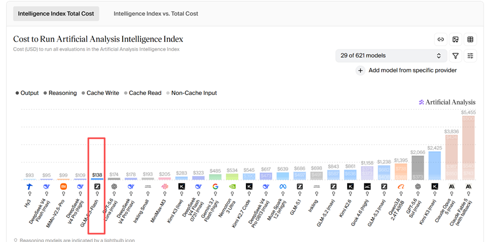Click the MiniMax-M3 logo
Image resolution: width=498 pixels, height=242 pixels.
click(x=165, y=186)
